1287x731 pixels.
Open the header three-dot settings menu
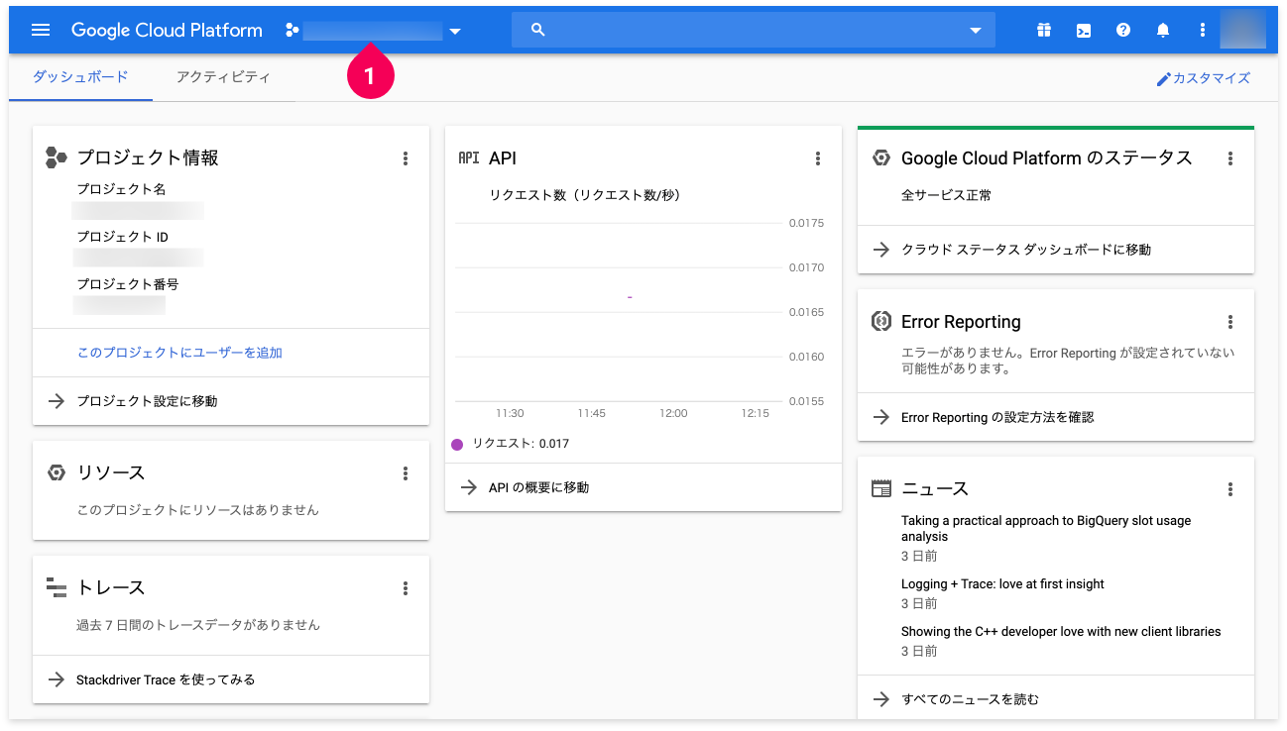coord(1203,30)
